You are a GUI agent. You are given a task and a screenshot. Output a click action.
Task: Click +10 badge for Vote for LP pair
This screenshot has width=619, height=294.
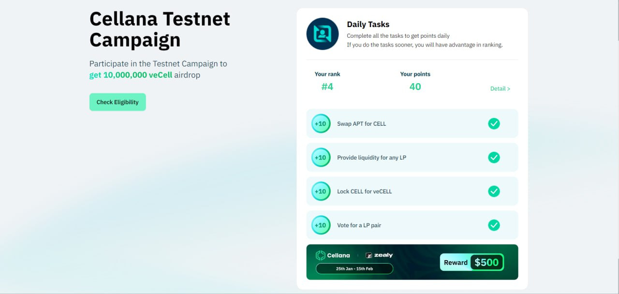click(321, 225)
